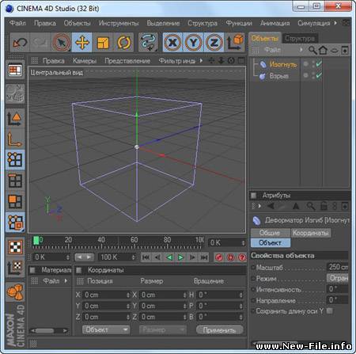Select the Object Axis mode icon

pyautogui.click(x=15, y=139)
